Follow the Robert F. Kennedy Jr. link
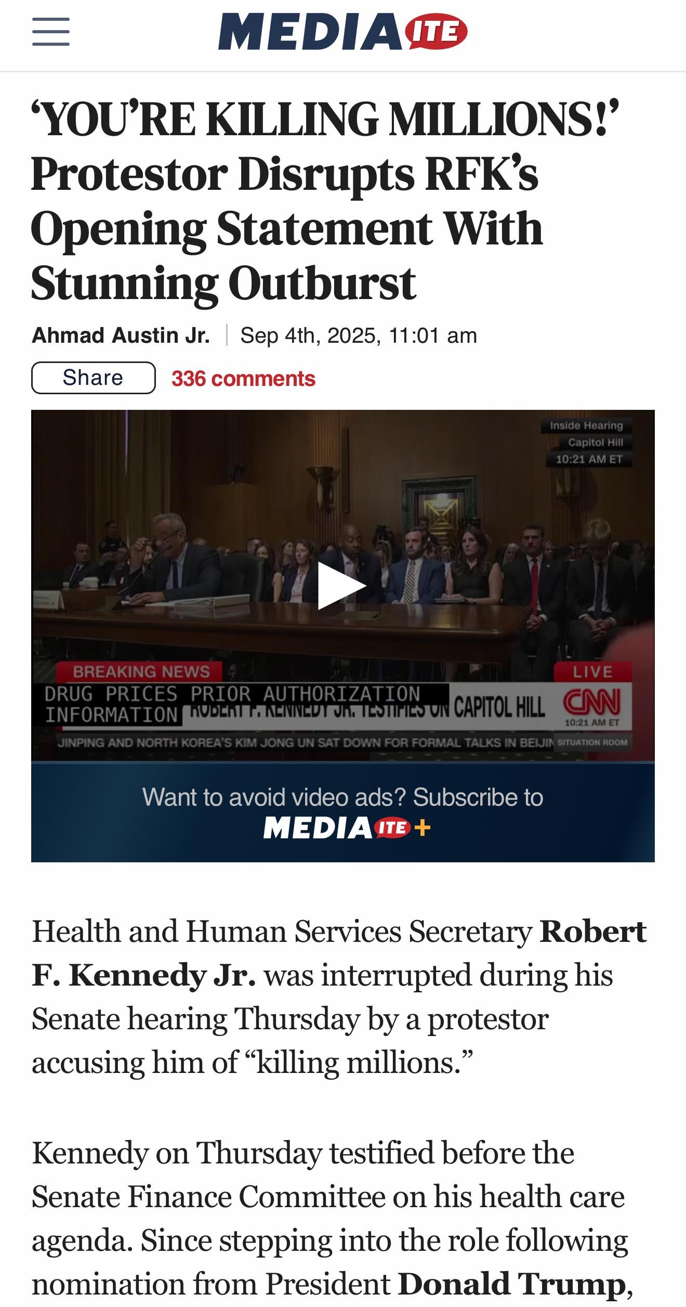Screen dimensions: 686x1307 coord(339,953)
